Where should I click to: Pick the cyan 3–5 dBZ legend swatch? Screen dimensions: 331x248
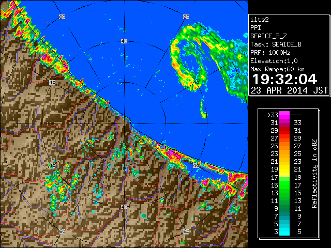click(284, 231)
